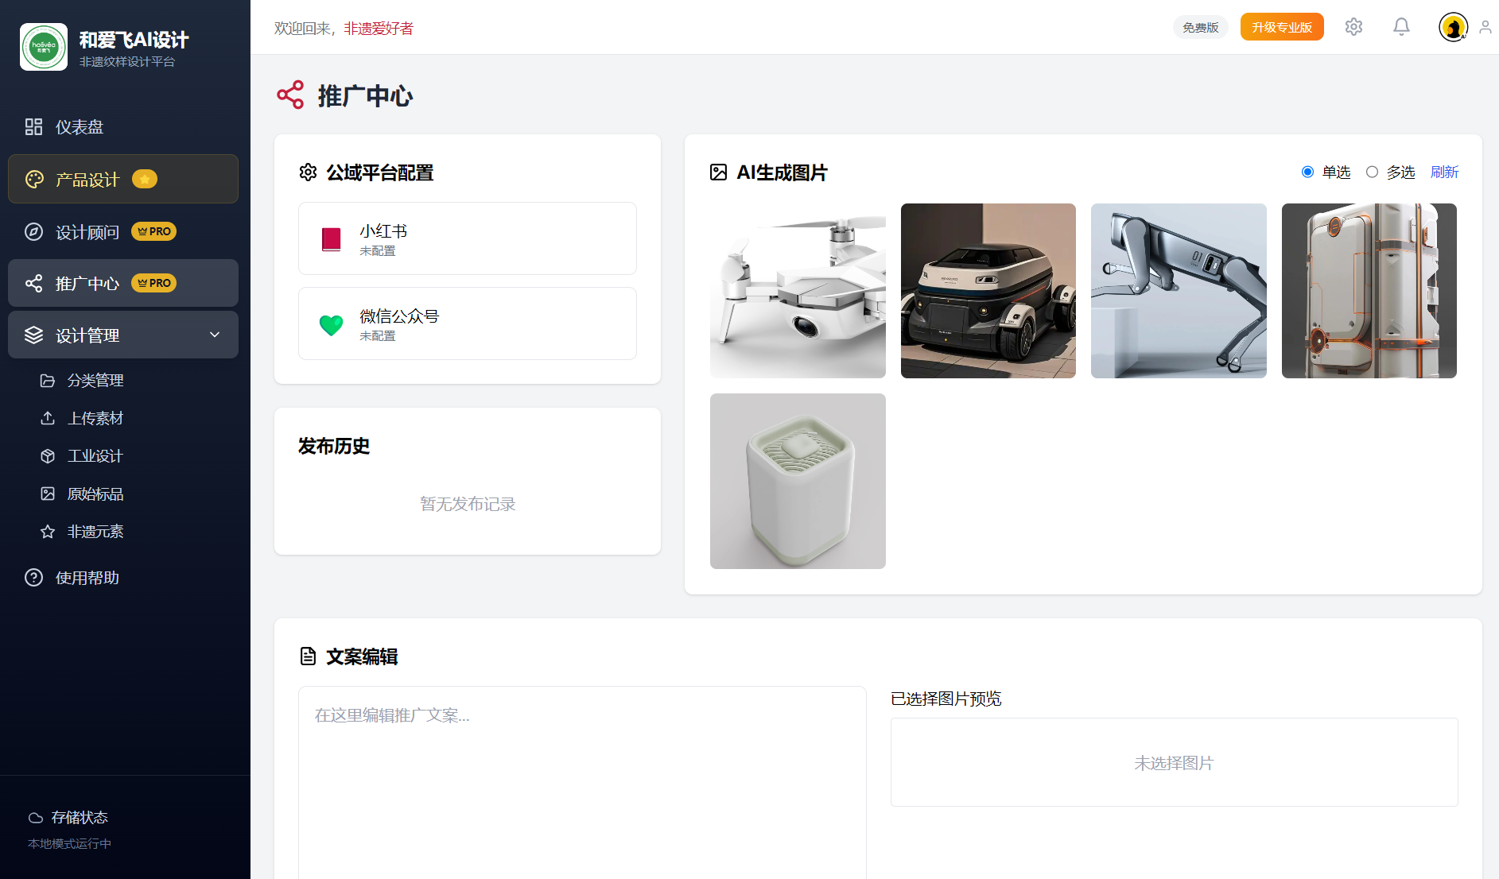Click the 未选择图片 preview box

tap(1174, 762)
